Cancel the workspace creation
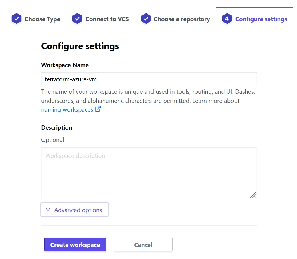The width and height of the screenshot is (297, 259). [x=143, y=245]
